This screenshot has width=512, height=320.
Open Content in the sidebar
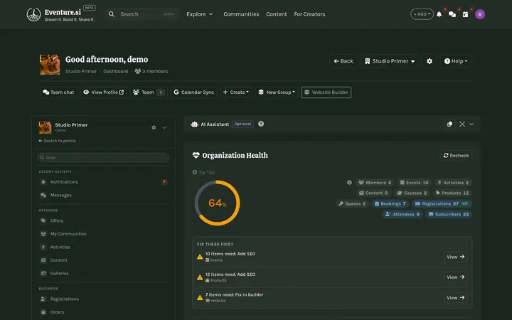click(x=104, y=260)
